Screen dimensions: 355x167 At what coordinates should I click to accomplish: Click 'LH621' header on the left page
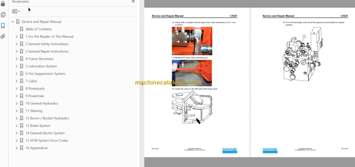(233, 16)
